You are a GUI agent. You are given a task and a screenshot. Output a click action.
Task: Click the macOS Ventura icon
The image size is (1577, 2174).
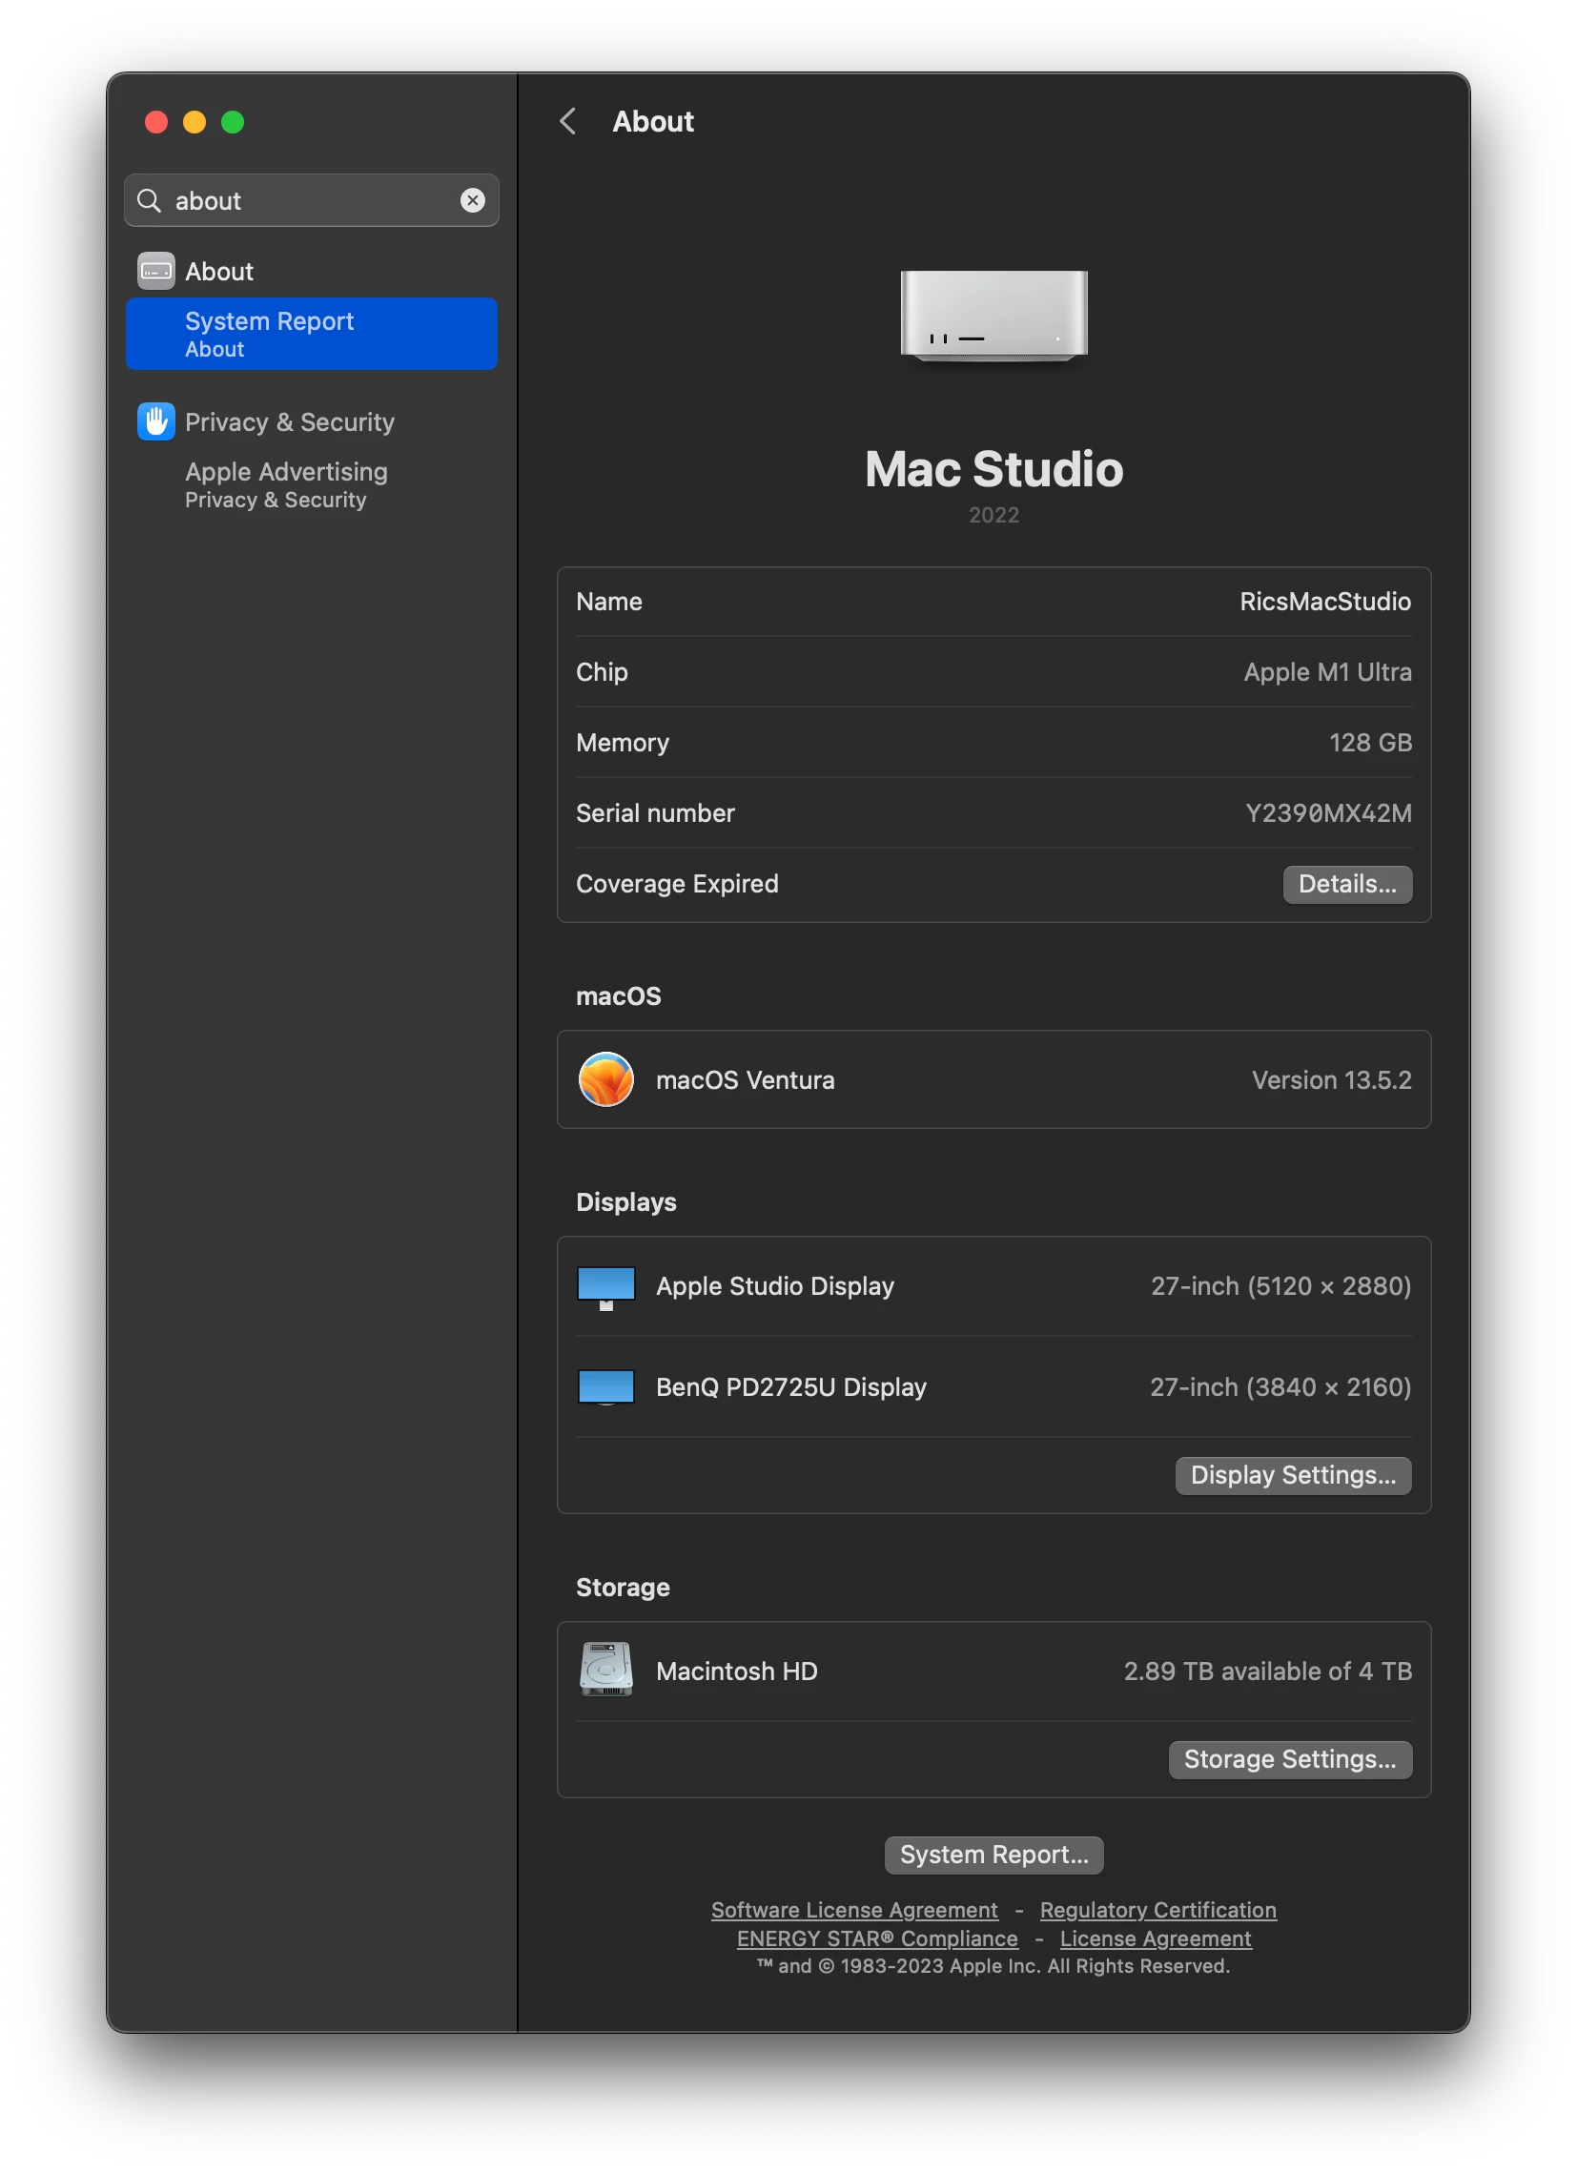tap(605, 1079)
